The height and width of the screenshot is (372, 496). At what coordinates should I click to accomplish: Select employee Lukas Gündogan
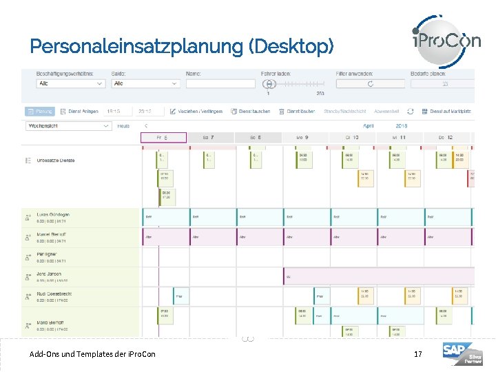(53, 214)
